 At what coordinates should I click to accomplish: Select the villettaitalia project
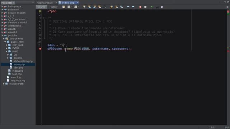point(14,26)
